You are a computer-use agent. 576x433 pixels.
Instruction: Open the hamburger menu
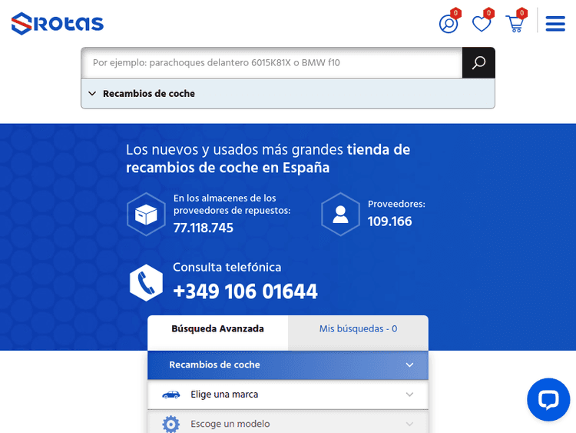[x=555, y=24]
